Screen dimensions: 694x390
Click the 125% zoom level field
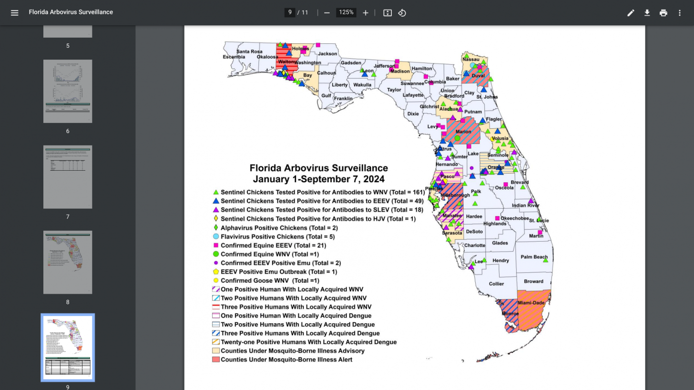[x=346, y=12]
